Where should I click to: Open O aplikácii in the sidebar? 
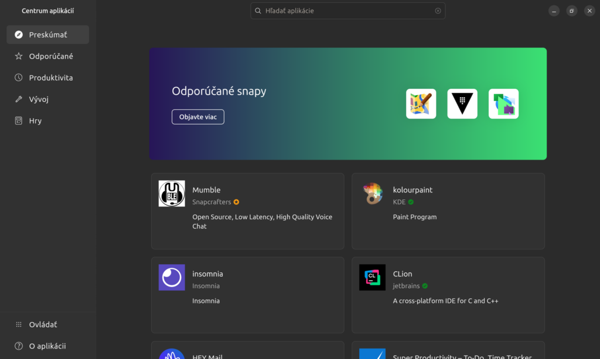tap(48, 346)
